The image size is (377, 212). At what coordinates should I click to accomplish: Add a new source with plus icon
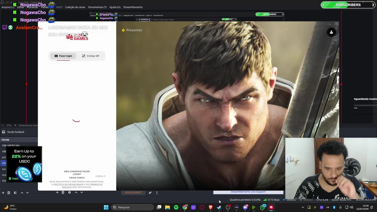click(x=57, y=193)
